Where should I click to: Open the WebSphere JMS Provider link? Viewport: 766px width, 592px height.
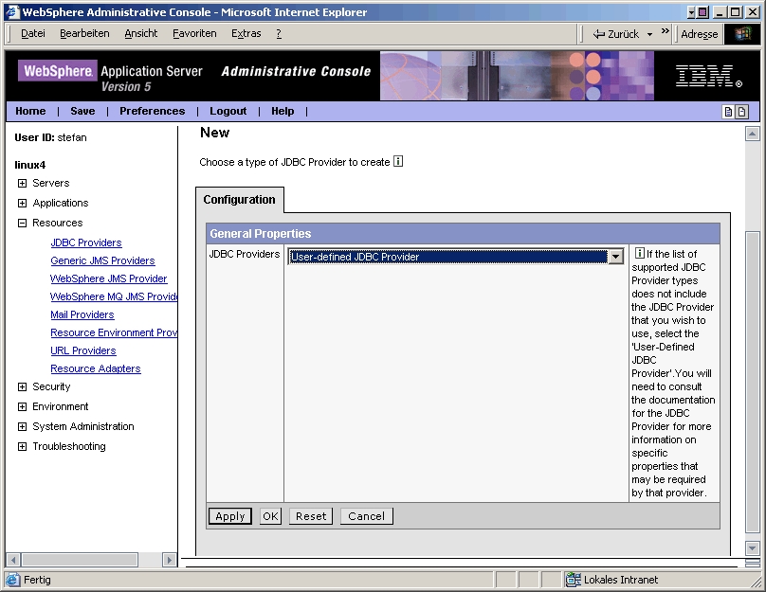(108, 278)
